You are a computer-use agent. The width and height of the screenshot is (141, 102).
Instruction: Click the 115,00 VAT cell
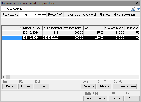94,33
